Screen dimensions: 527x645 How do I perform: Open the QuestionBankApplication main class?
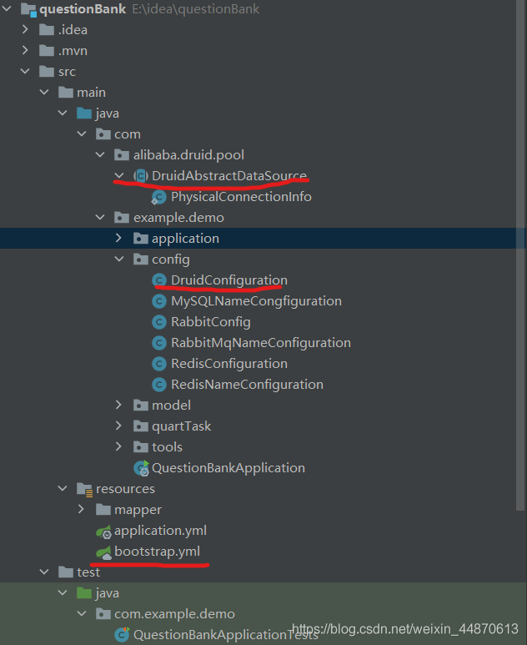click(x=228, y=468)
